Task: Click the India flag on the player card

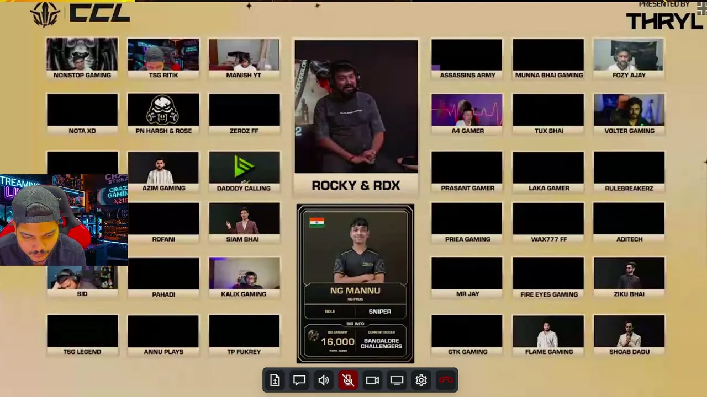Action: [317, 222]
